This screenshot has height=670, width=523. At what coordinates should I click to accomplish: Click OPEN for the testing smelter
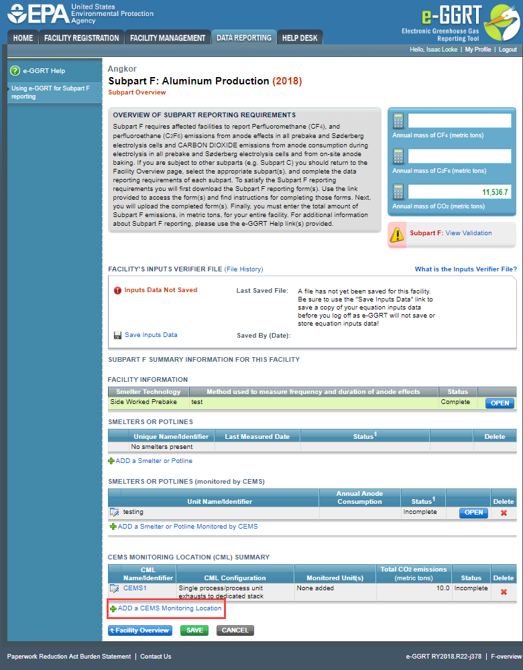click(x=473, y=513)
